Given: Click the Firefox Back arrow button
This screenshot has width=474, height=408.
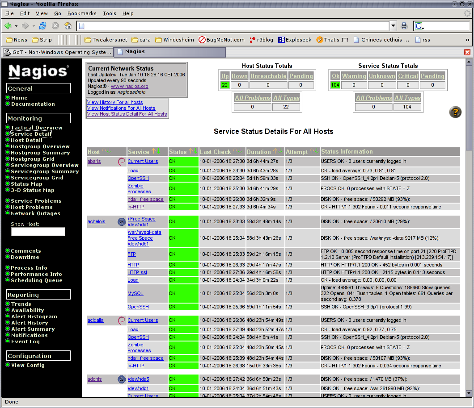Looking at the screenshot, I should coord(8,26).
